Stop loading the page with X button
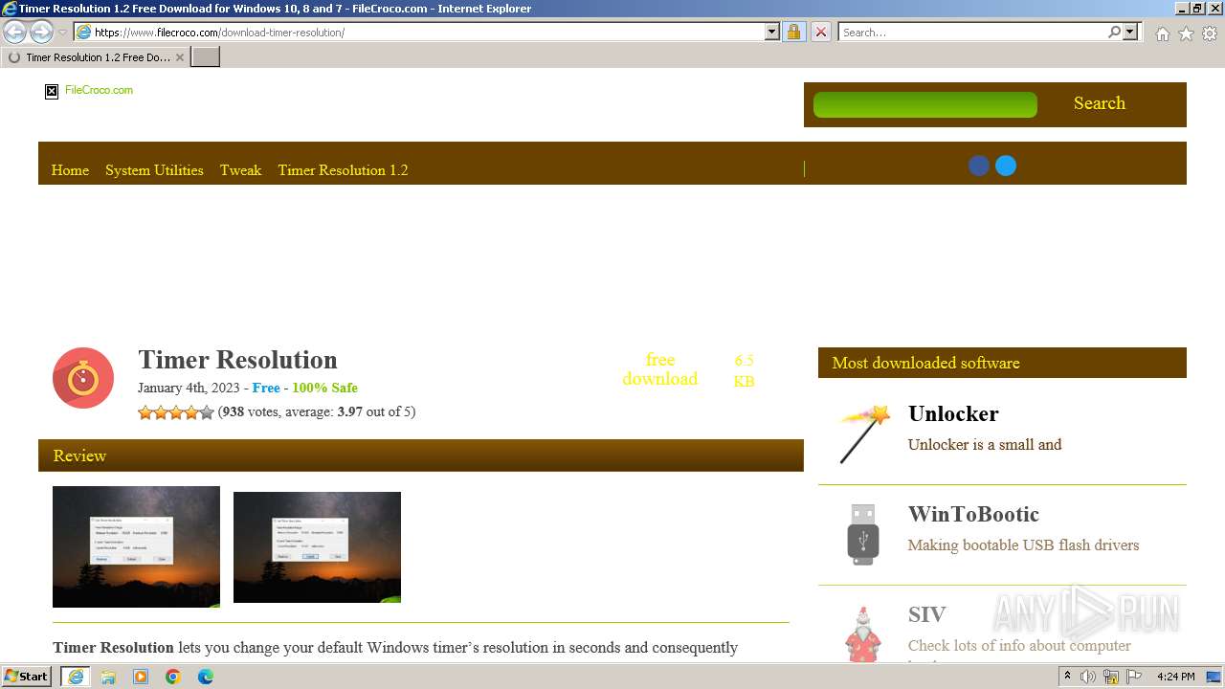 [821, 32]
